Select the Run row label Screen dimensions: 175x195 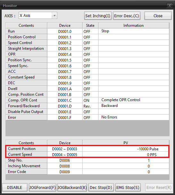27,31
